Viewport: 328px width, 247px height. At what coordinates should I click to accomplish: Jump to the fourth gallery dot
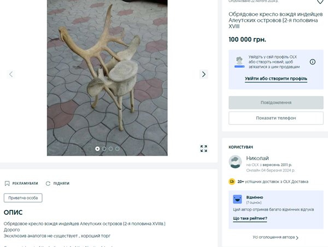pos(118,149)
